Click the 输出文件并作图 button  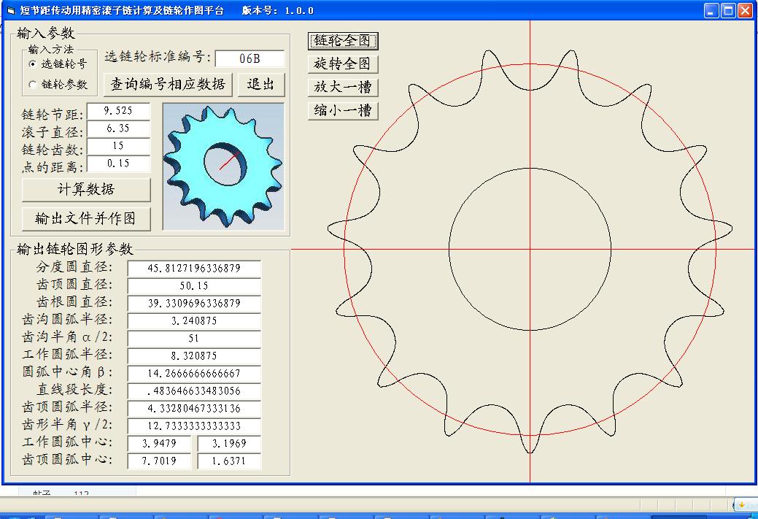pos(86,219)
